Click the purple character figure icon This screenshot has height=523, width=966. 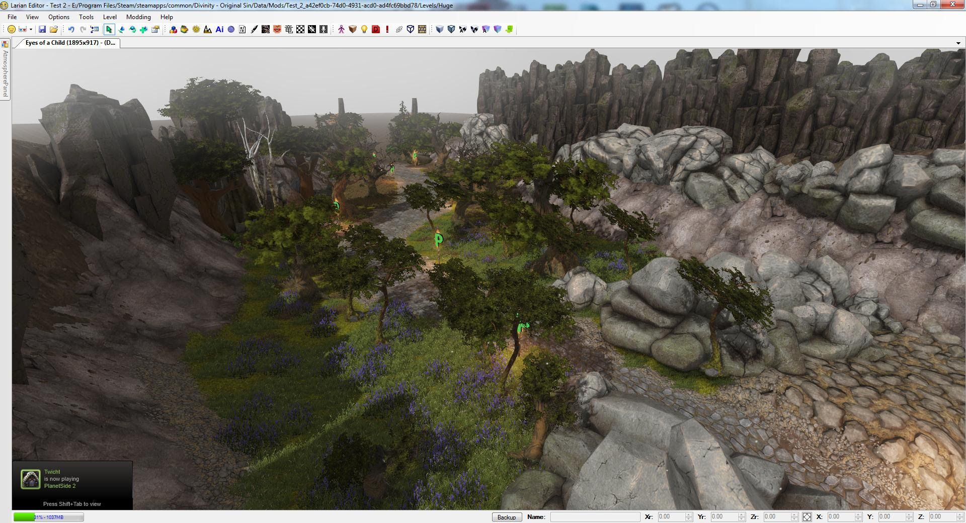click(x=341, y=30)
